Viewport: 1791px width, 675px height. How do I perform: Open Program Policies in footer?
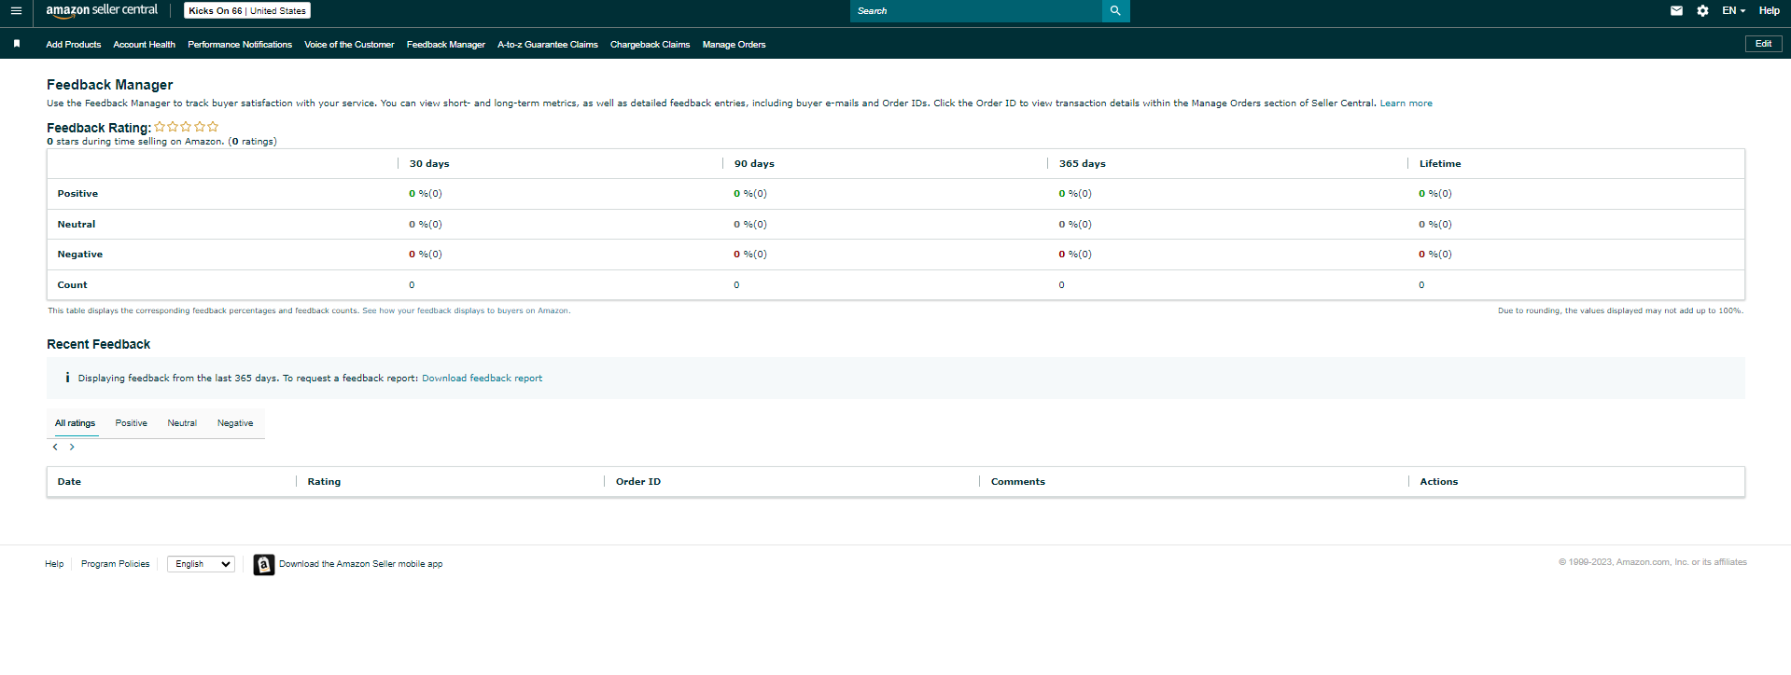115,564
